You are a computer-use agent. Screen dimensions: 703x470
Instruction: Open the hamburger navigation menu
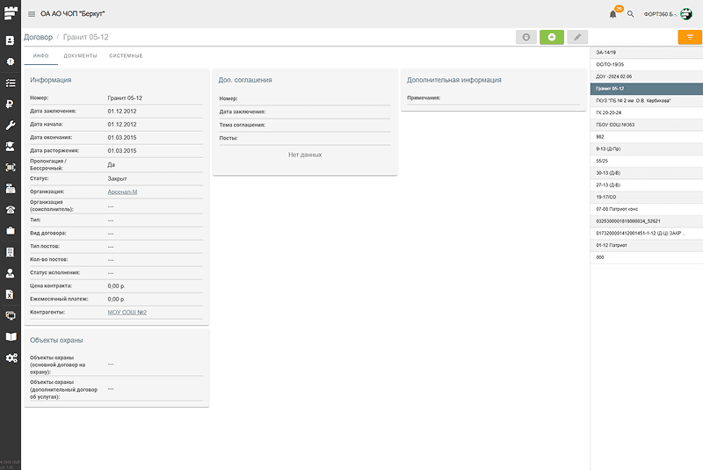(x=32, y=14)
